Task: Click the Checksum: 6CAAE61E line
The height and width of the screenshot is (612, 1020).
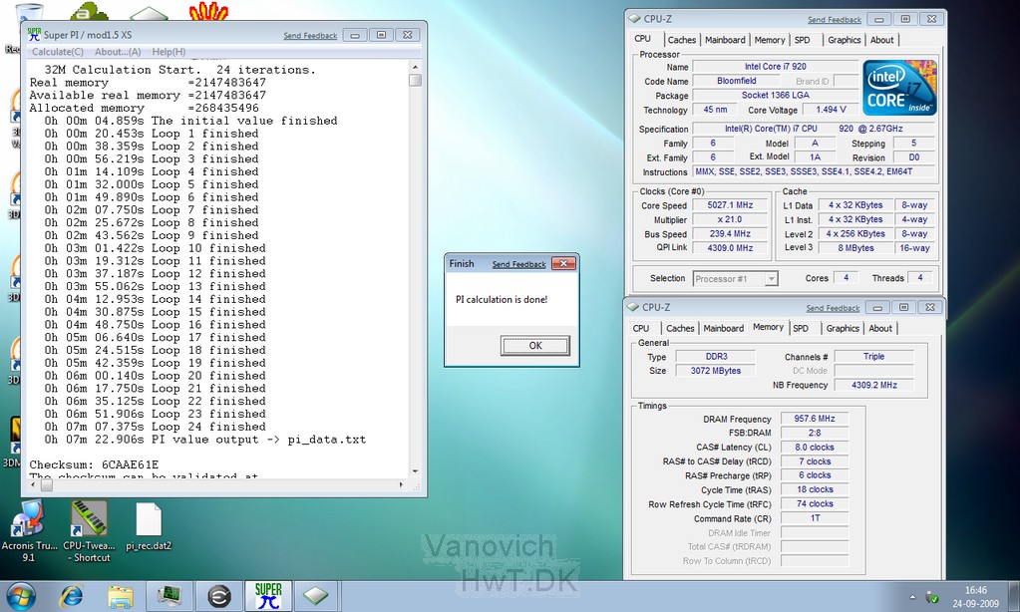Action: tap(94, 465)
